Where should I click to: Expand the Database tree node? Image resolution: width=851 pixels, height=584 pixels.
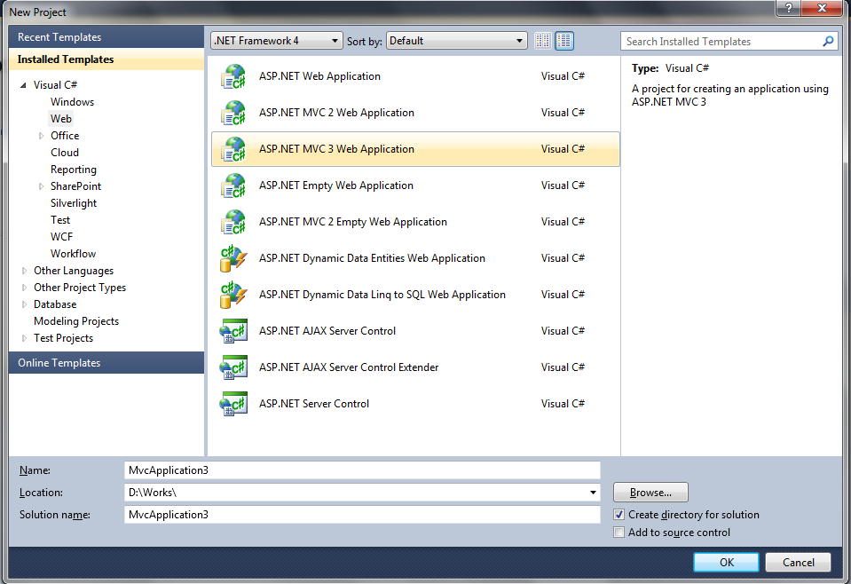point(24,304)
